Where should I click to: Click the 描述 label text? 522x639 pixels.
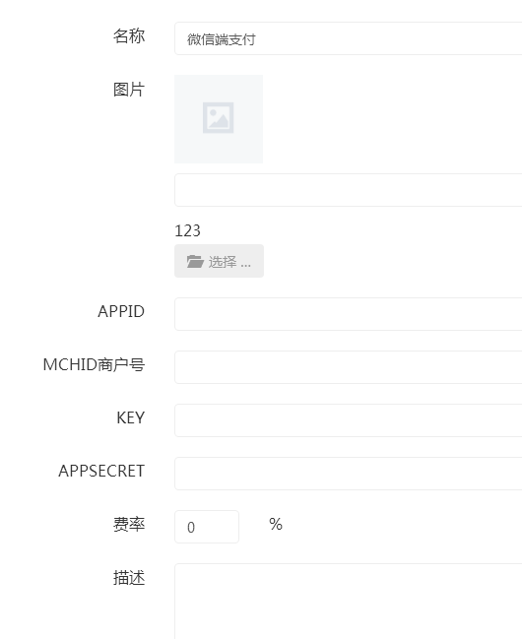pos(129,578)
